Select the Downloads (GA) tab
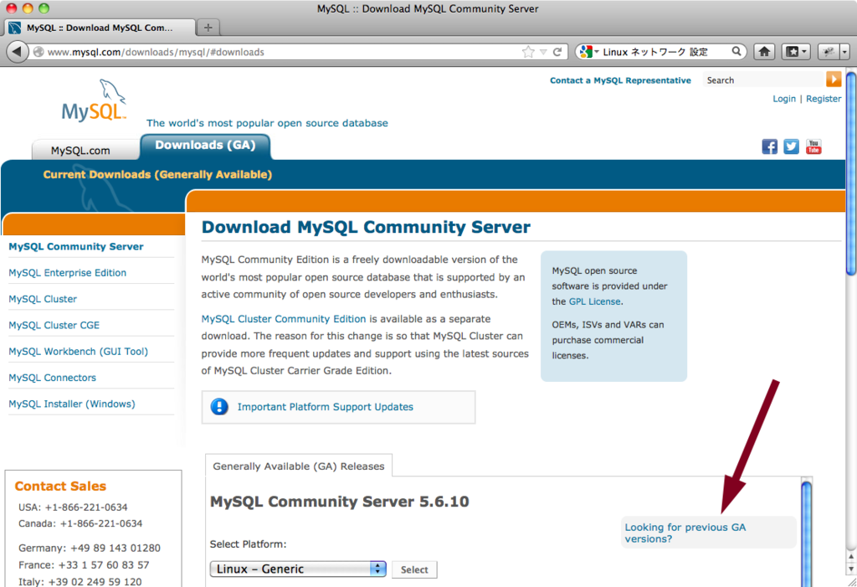Screen dimensions: 857x587 [x=205, y=146]
